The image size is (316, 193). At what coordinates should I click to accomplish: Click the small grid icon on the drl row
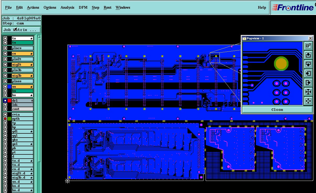click(x=32, y=101)
